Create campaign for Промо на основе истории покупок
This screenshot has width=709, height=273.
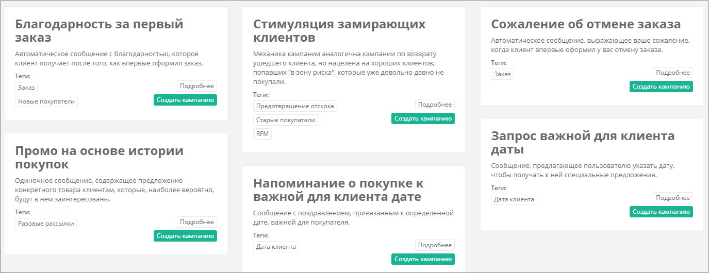185,236
